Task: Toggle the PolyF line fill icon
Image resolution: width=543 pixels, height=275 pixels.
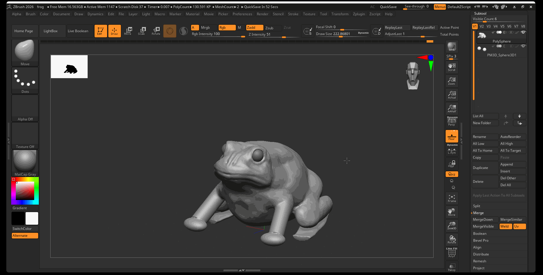Action: (452, 253)
